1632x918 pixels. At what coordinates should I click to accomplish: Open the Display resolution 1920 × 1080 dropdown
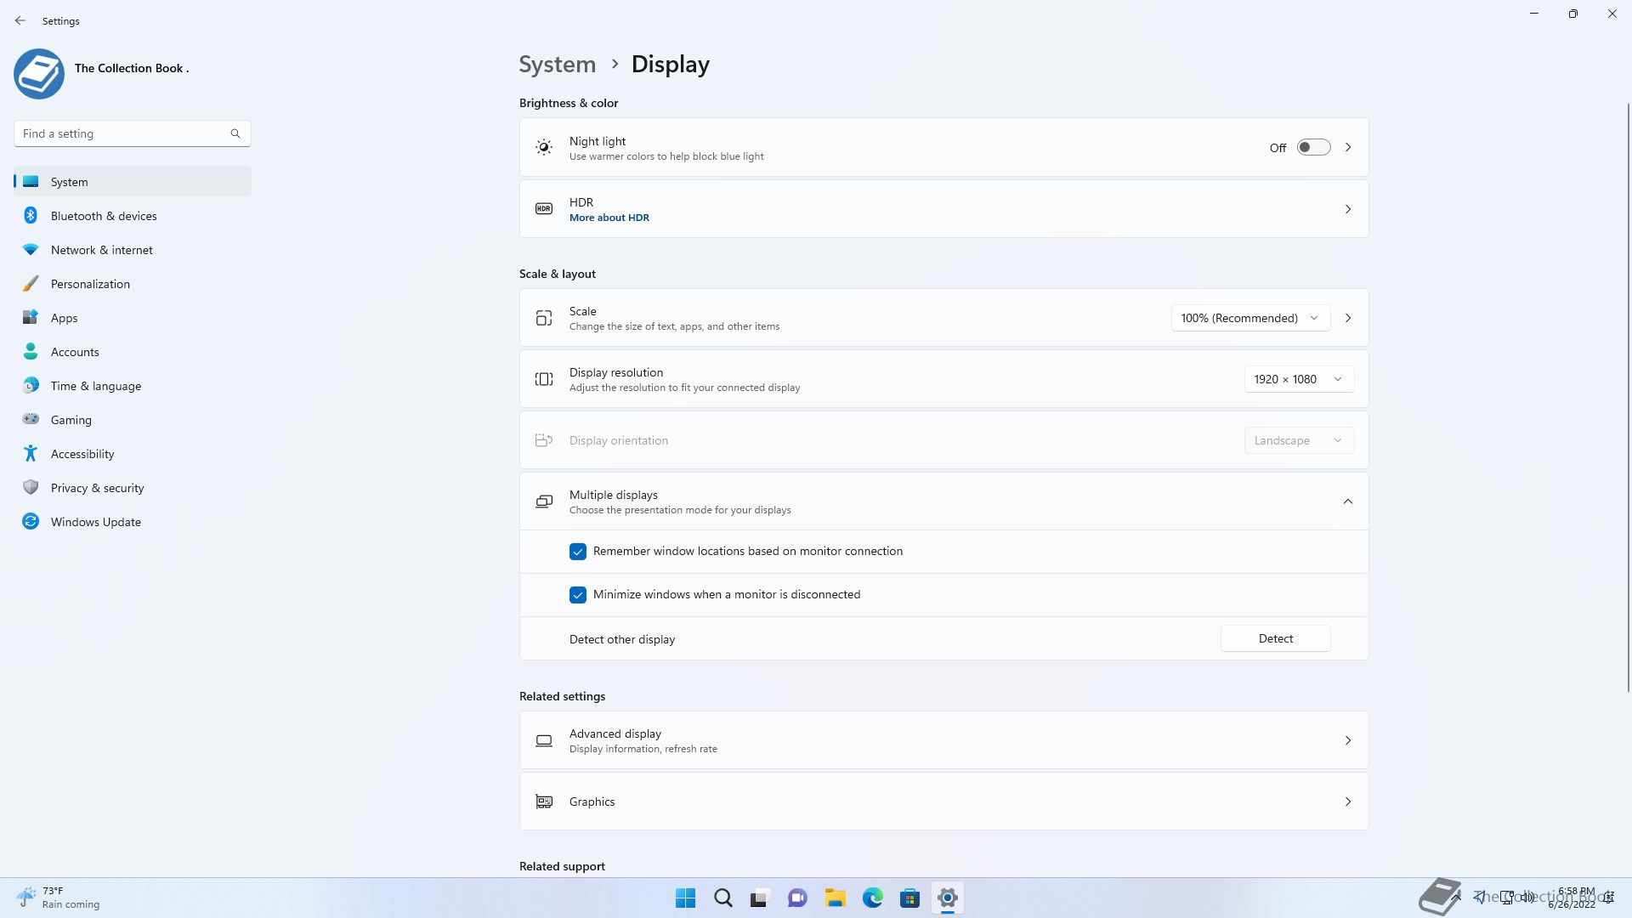tap(1298, 379)
